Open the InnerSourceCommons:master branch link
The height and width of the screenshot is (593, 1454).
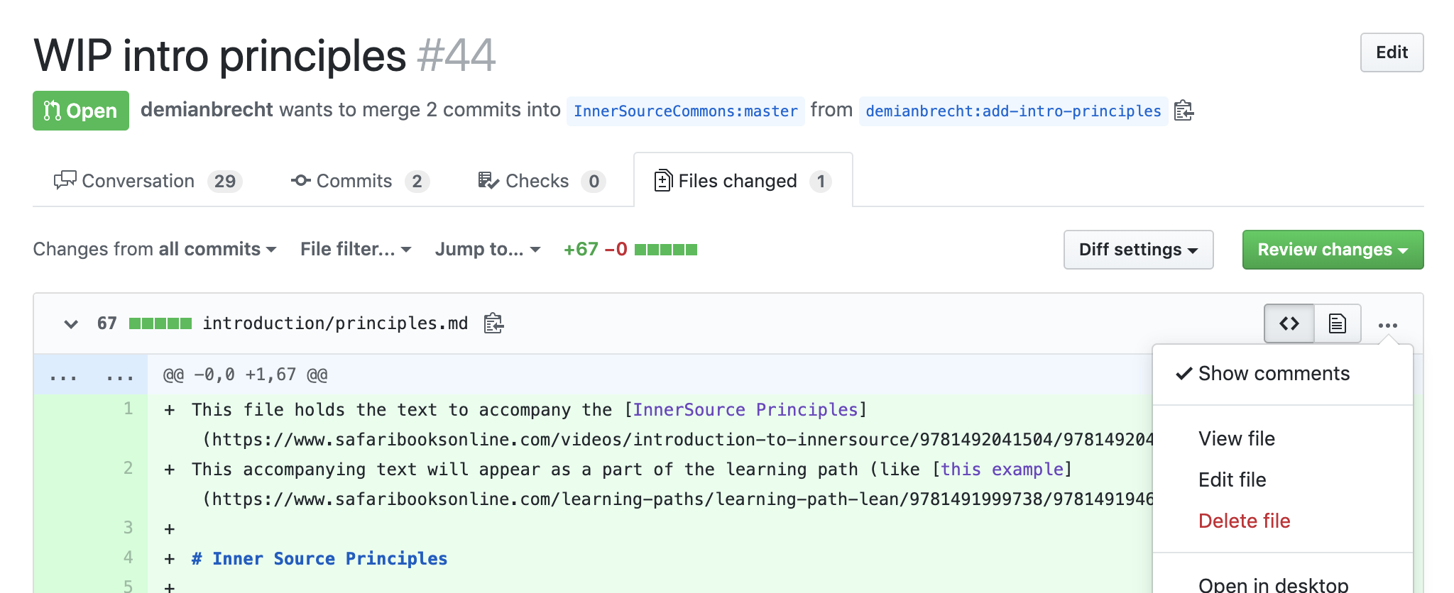[x=686, y=111]
